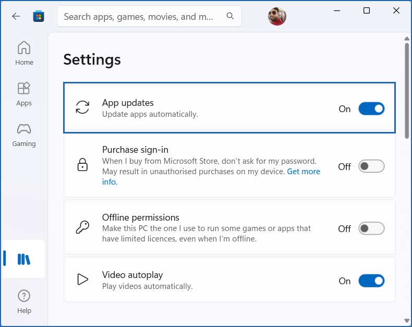Enable the Purchase sign-in toggle
The image size is (412, 327).
point(371,166)
